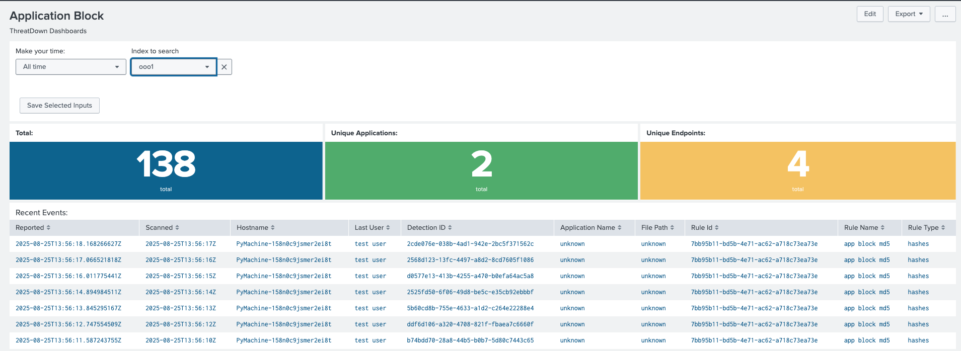Click Save Selected Inputs button
Viewport: 961px width, 351px height.
(59, 106)
